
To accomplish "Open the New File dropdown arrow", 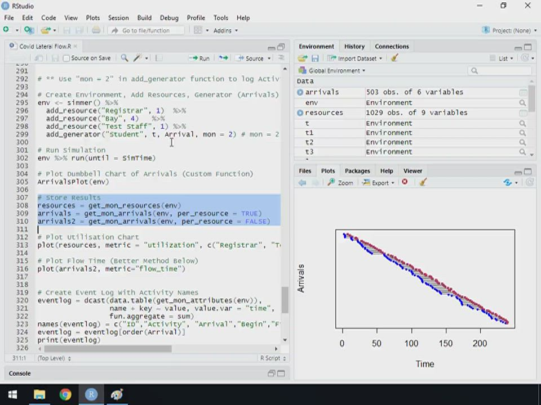I will click(16, 30).
